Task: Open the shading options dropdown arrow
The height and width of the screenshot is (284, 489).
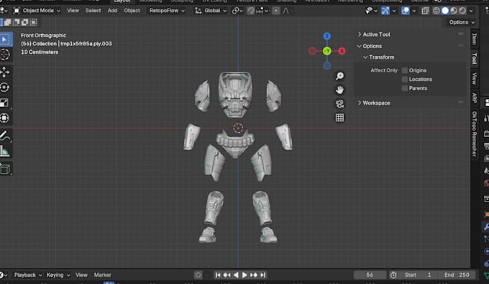Action: point(471,11)
